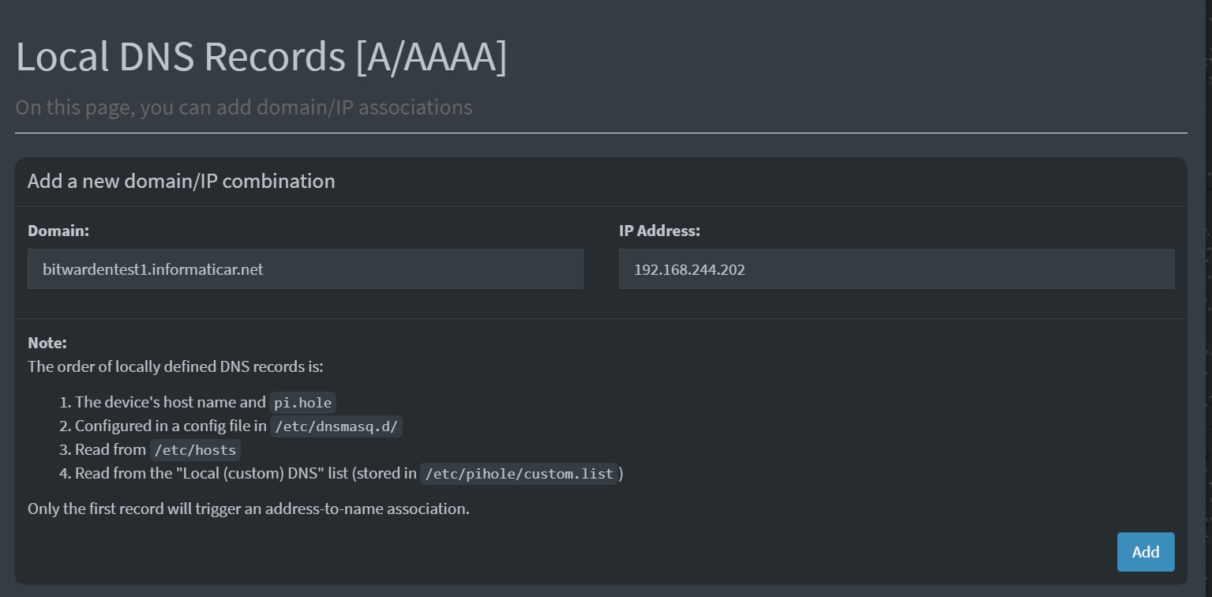1212x597 pixels.
Task: Click the 'IP Address:' field label
Action: (659, 231)
